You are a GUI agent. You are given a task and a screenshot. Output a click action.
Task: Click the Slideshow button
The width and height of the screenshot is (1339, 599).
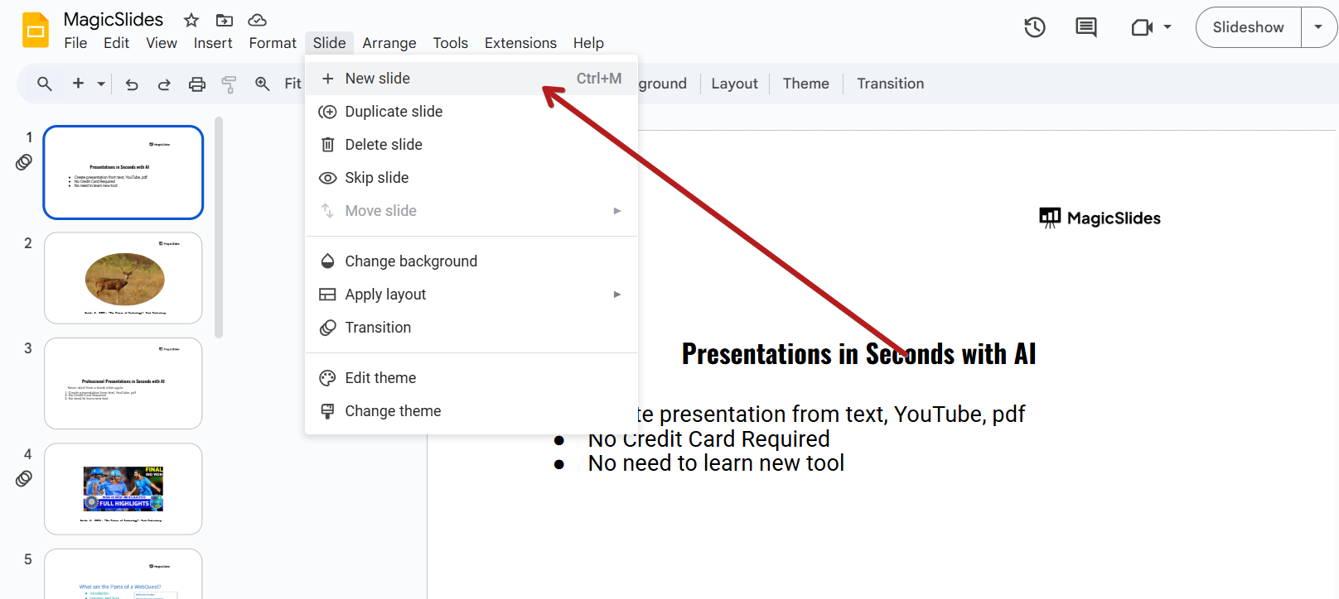tap(1248, 27)
